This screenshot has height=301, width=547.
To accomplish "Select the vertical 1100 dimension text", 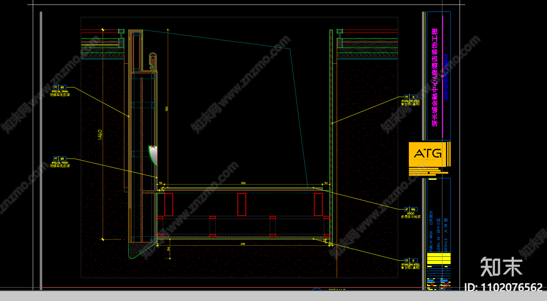I will 166,108.
